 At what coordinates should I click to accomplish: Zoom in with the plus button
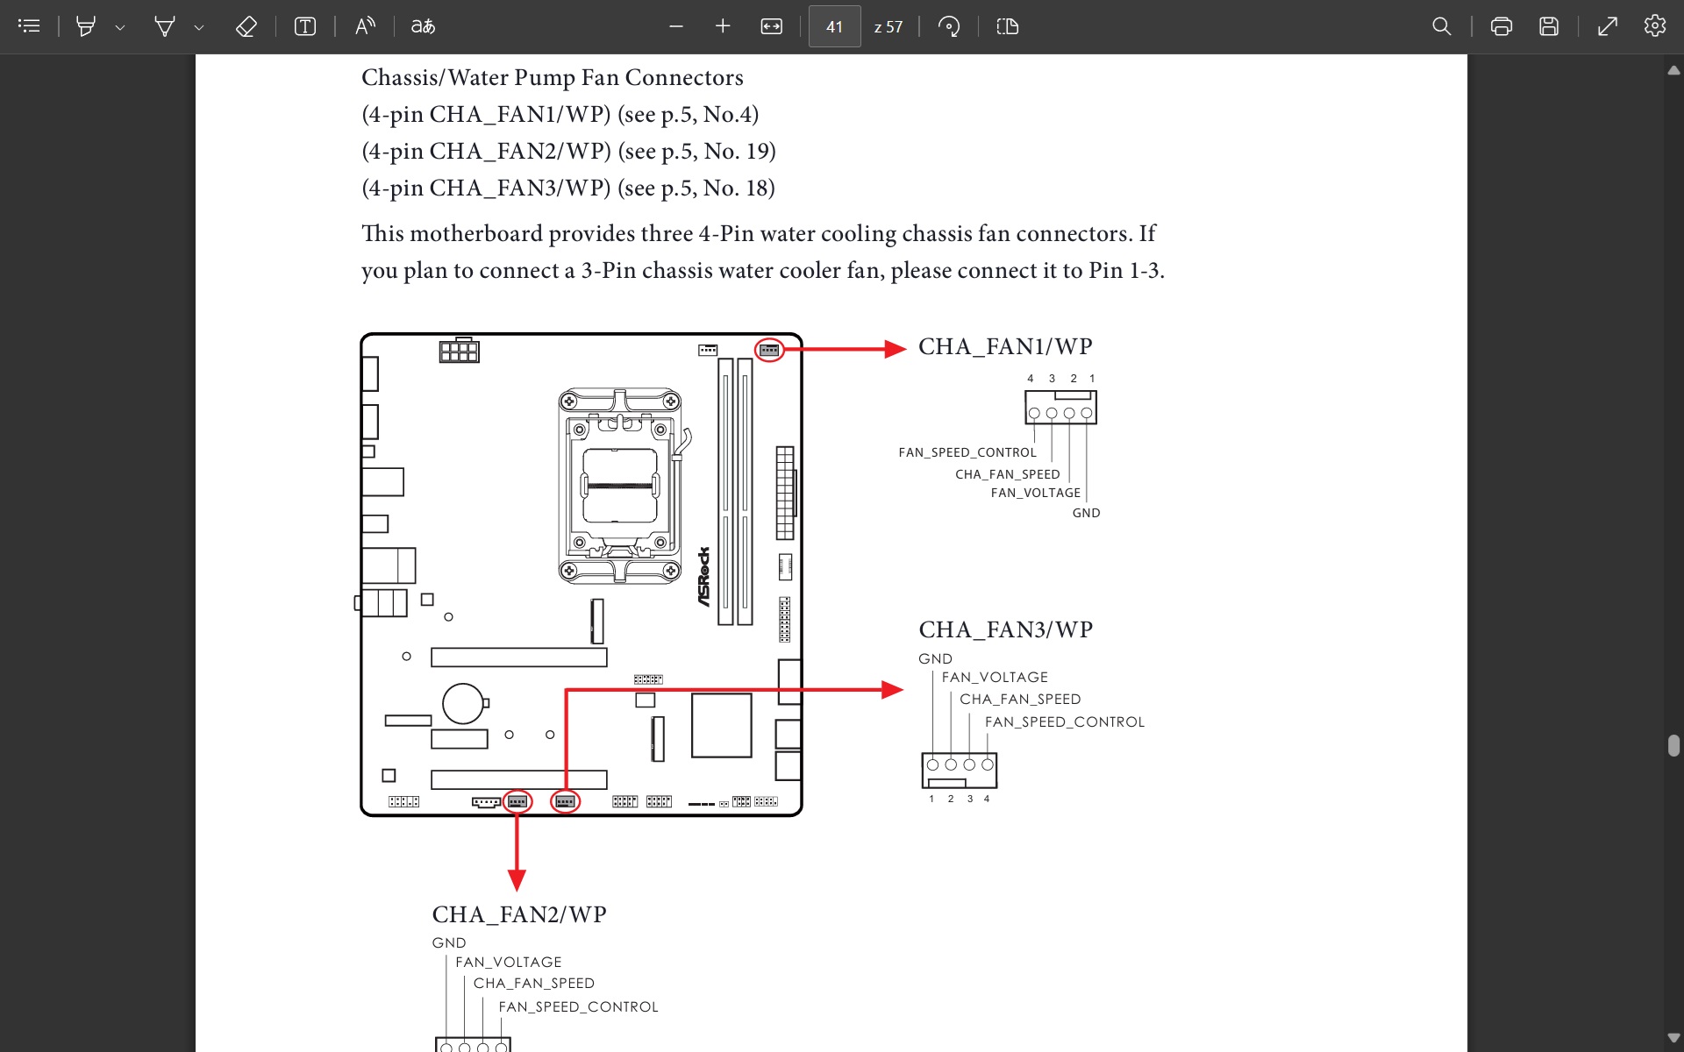(x=723, y=26)
